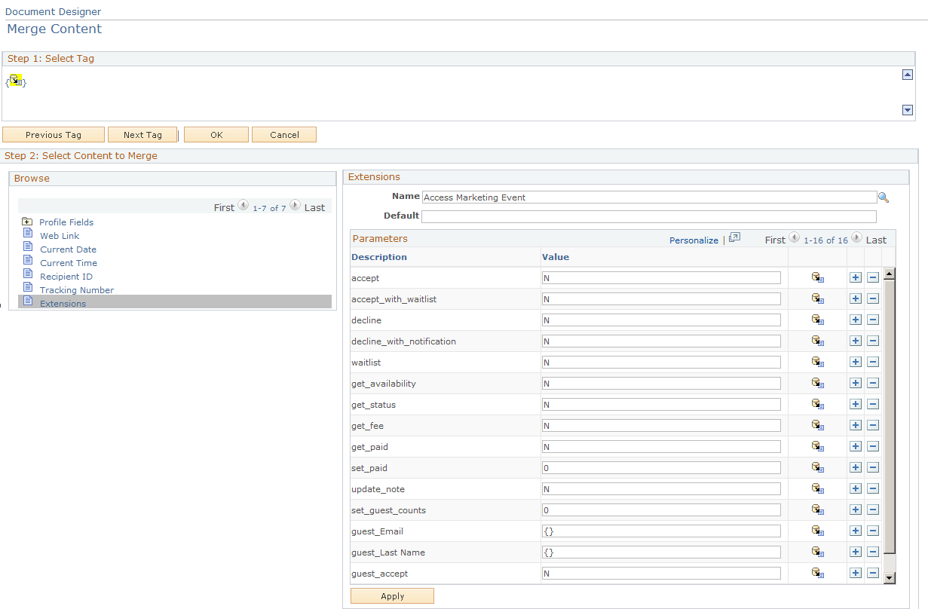Open the Personalize link for Parameters
The image size is (928, 609).
693,240
